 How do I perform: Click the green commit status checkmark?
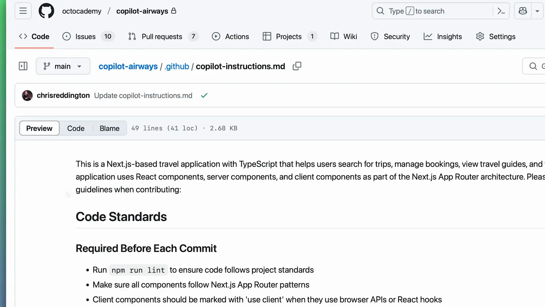[x=204, y=96]
